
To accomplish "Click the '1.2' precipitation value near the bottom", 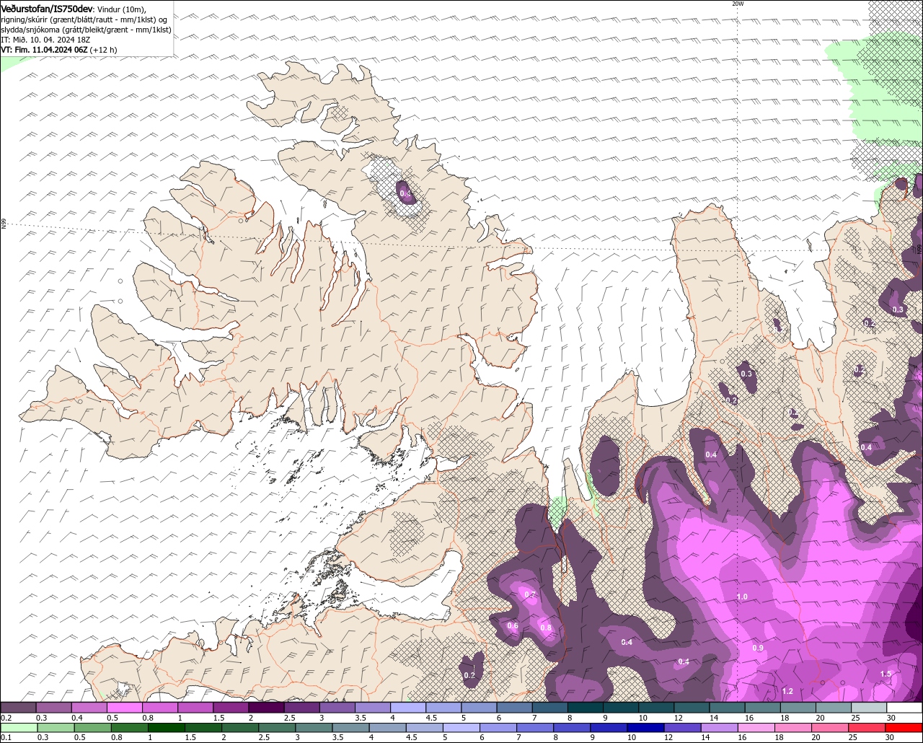I will (787, 691).
